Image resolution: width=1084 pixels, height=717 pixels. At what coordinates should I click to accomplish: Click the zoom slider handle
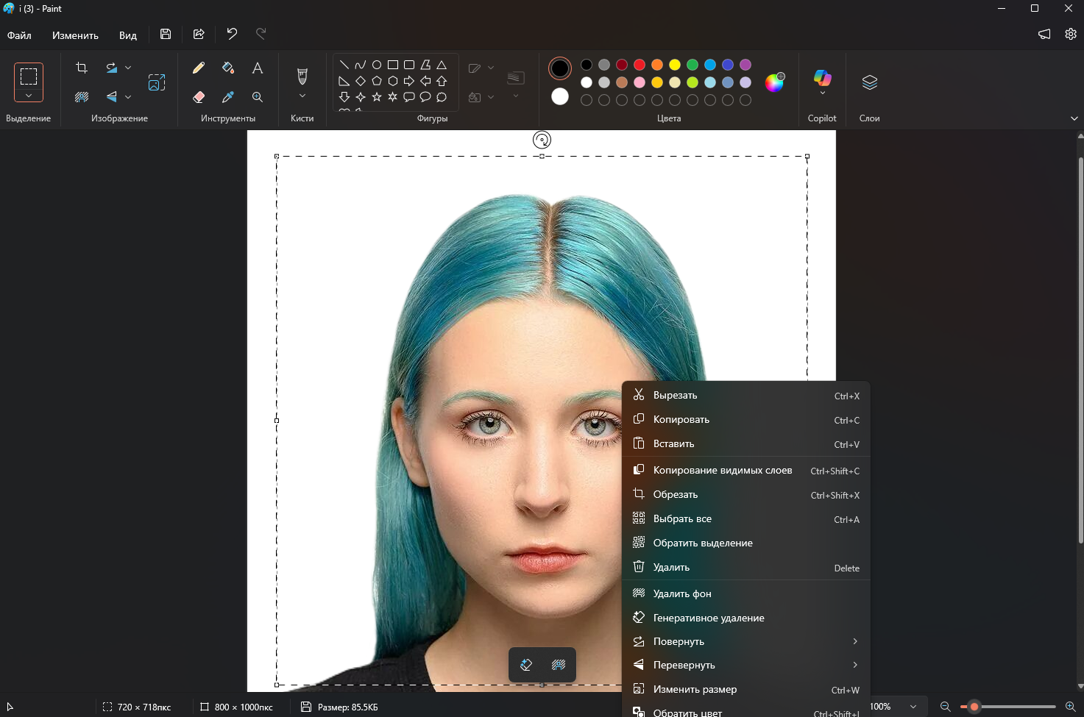click(x=974, y=707)
